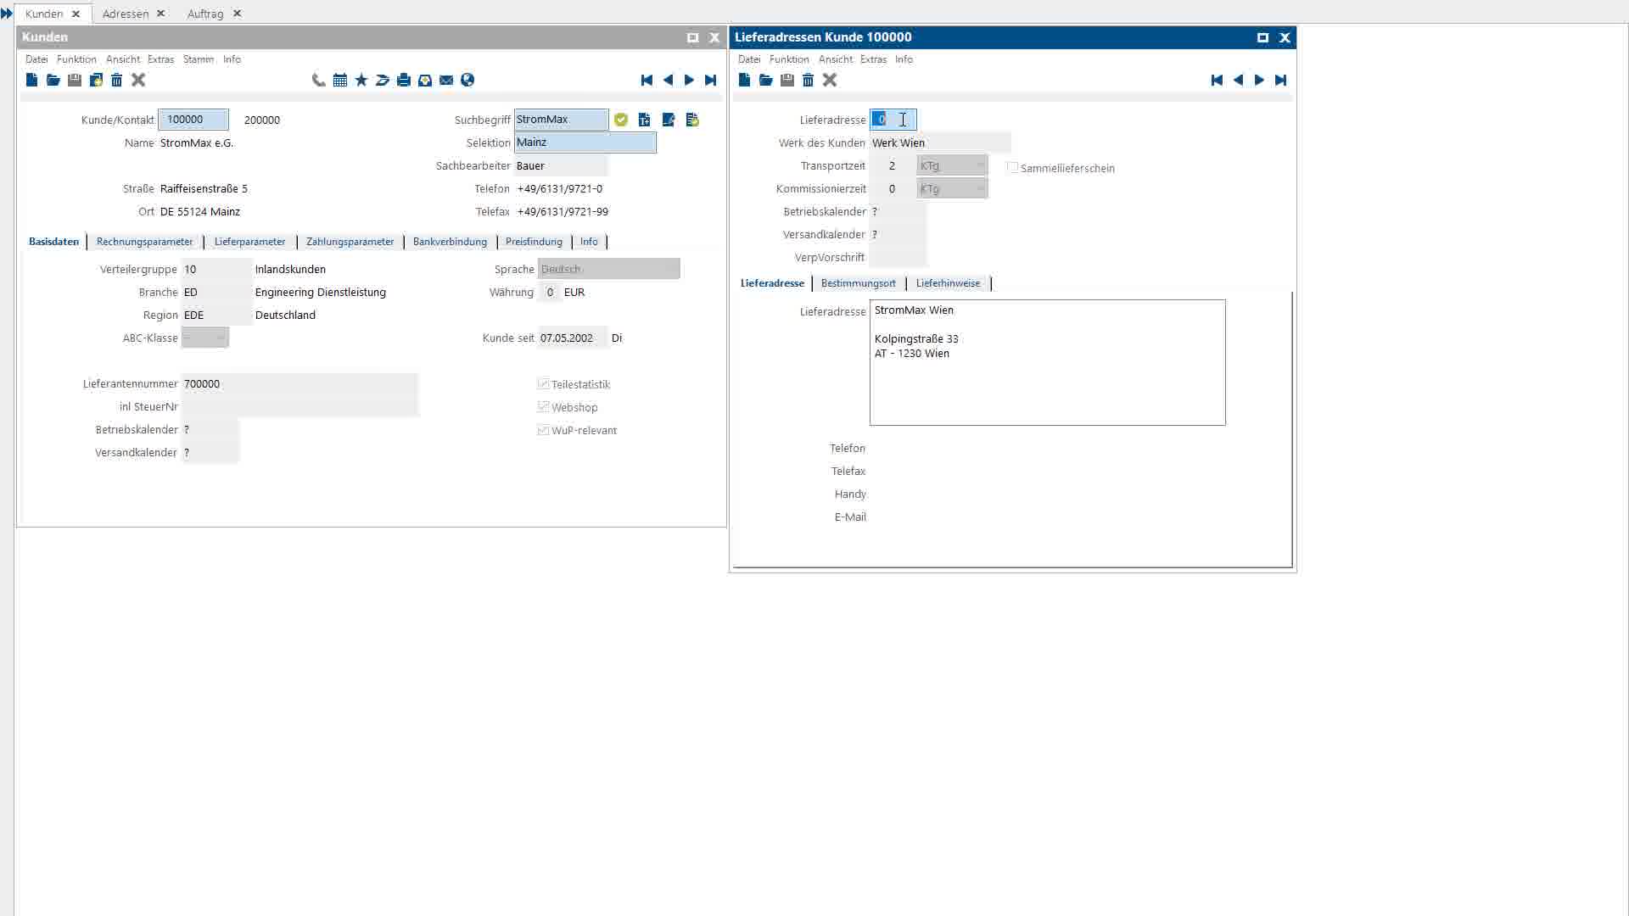
Task: Click the email icon in Kunden toolbar
Action: point(446,80)
